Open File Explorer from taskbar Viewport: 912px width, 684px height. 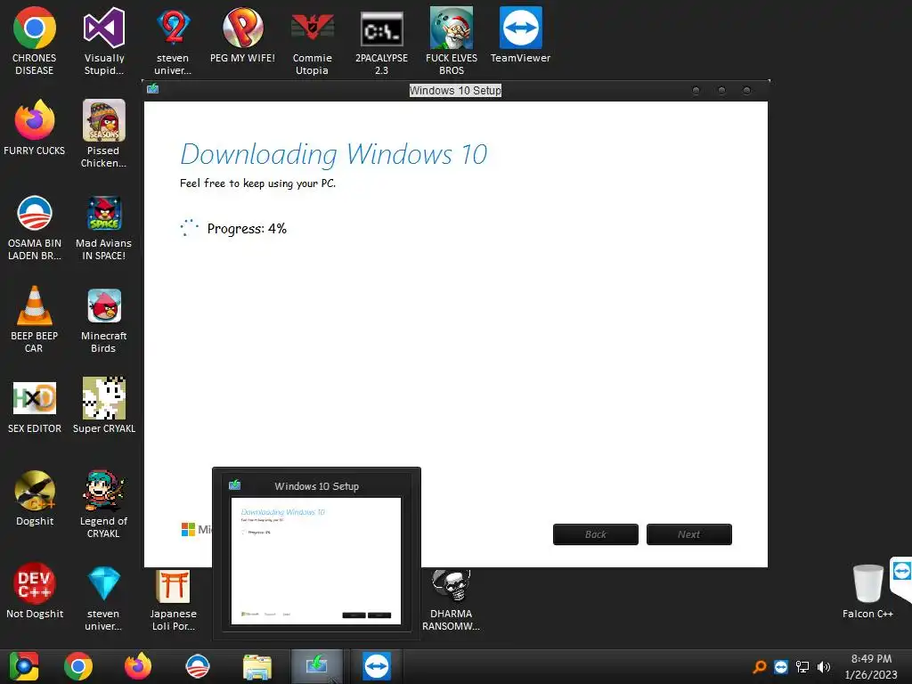257,667
